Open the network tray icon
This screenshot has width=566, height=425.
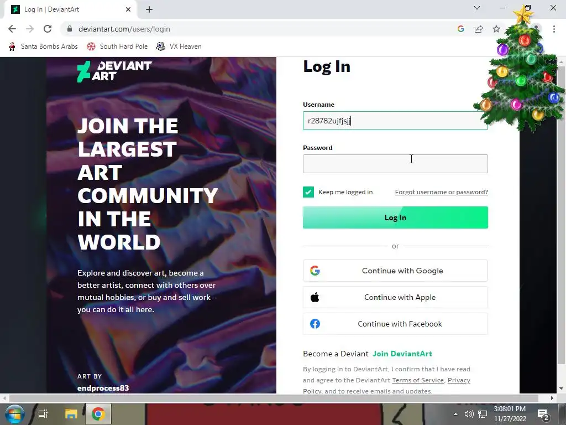[x=483, y=414]
